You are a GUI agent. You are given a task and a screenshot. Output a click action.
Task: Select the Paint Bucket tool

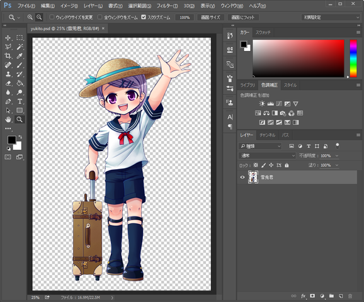tap(20, 83)
